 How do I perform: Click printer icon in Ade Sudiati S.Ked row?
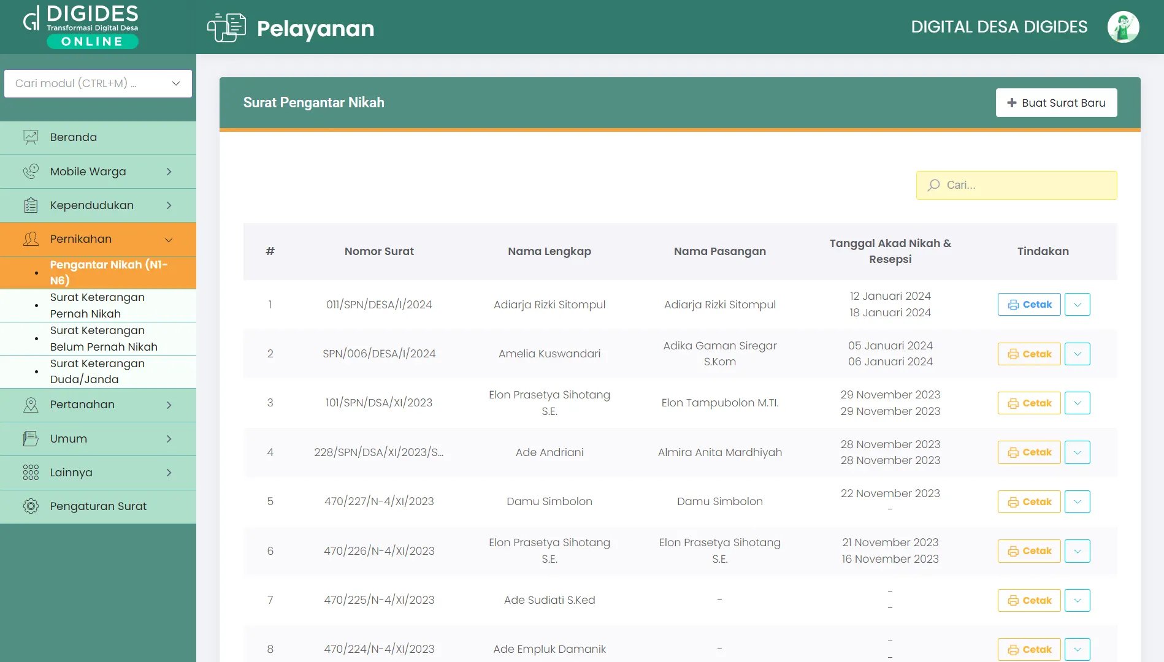coord(1013,601)
